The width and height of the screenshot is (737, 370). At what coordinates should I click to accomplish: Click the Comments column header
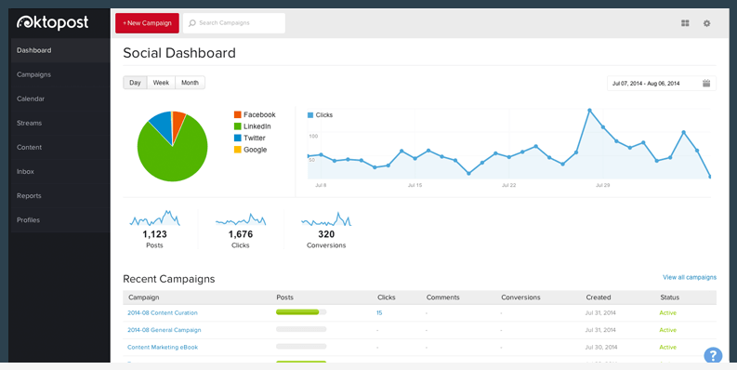442,297
